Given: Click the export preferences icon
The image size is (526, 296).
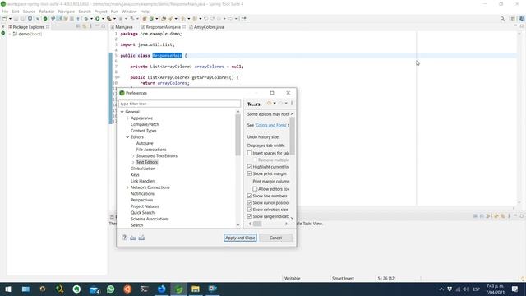Looking at the screenshot, I should [x=141, y=238].
